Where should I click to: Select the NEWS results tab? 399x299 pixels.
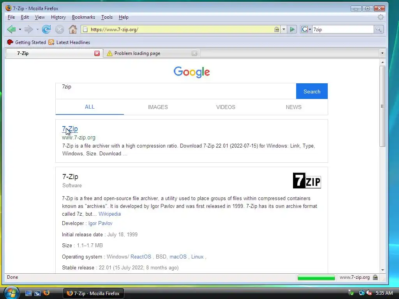pos(294,107)
